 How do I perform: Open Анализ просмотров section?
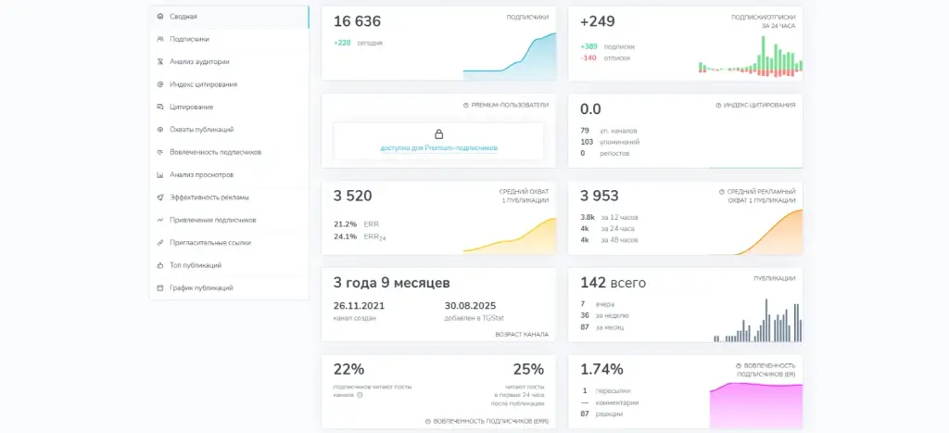tap(229, 175)
